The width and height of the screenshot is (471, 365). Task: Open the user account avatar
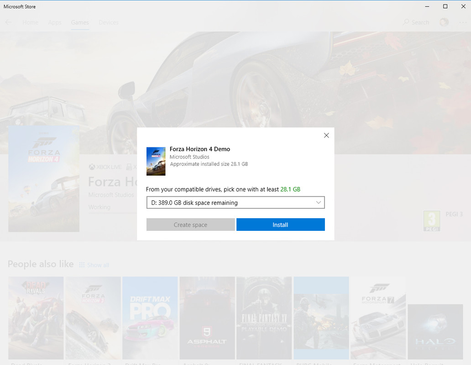pos(444,22)
